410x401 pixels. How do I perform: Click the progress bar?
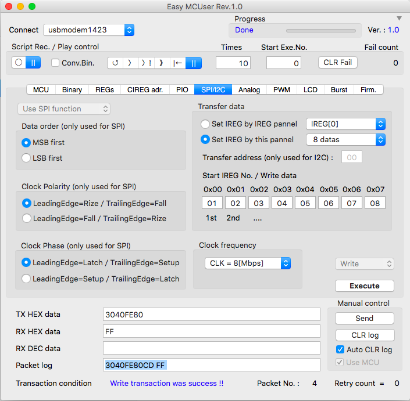[321, 31]
